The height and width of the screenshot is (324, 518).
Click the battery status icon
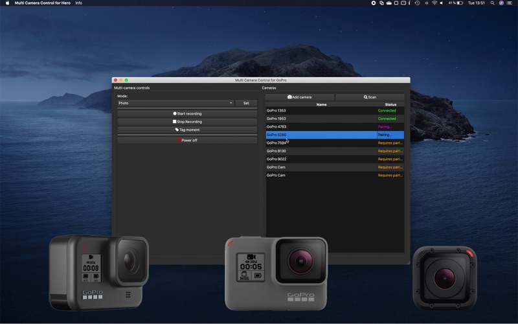pyautogui.click(x=460, y=3)
